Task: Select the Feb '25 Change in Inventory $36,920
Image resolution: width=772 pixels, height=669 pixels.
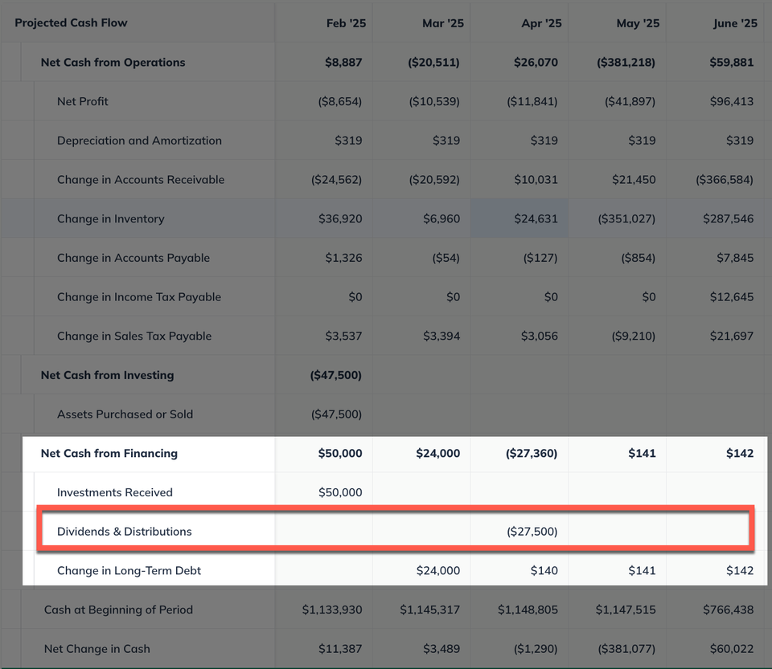Action: 340,218
